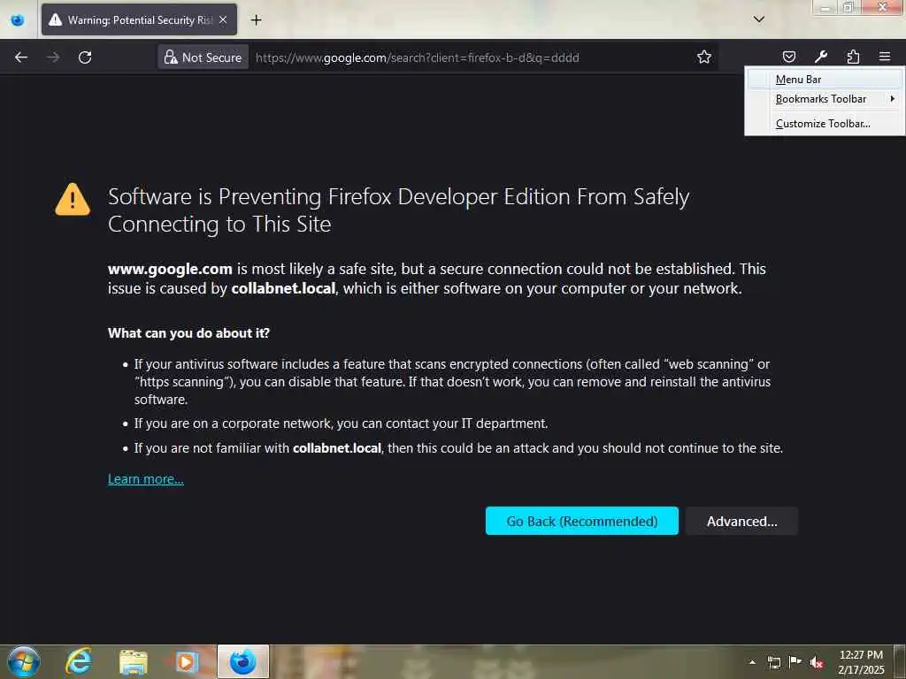Click the yellow warning triangle icon
The image size is (906, 679).
point(73,200)
